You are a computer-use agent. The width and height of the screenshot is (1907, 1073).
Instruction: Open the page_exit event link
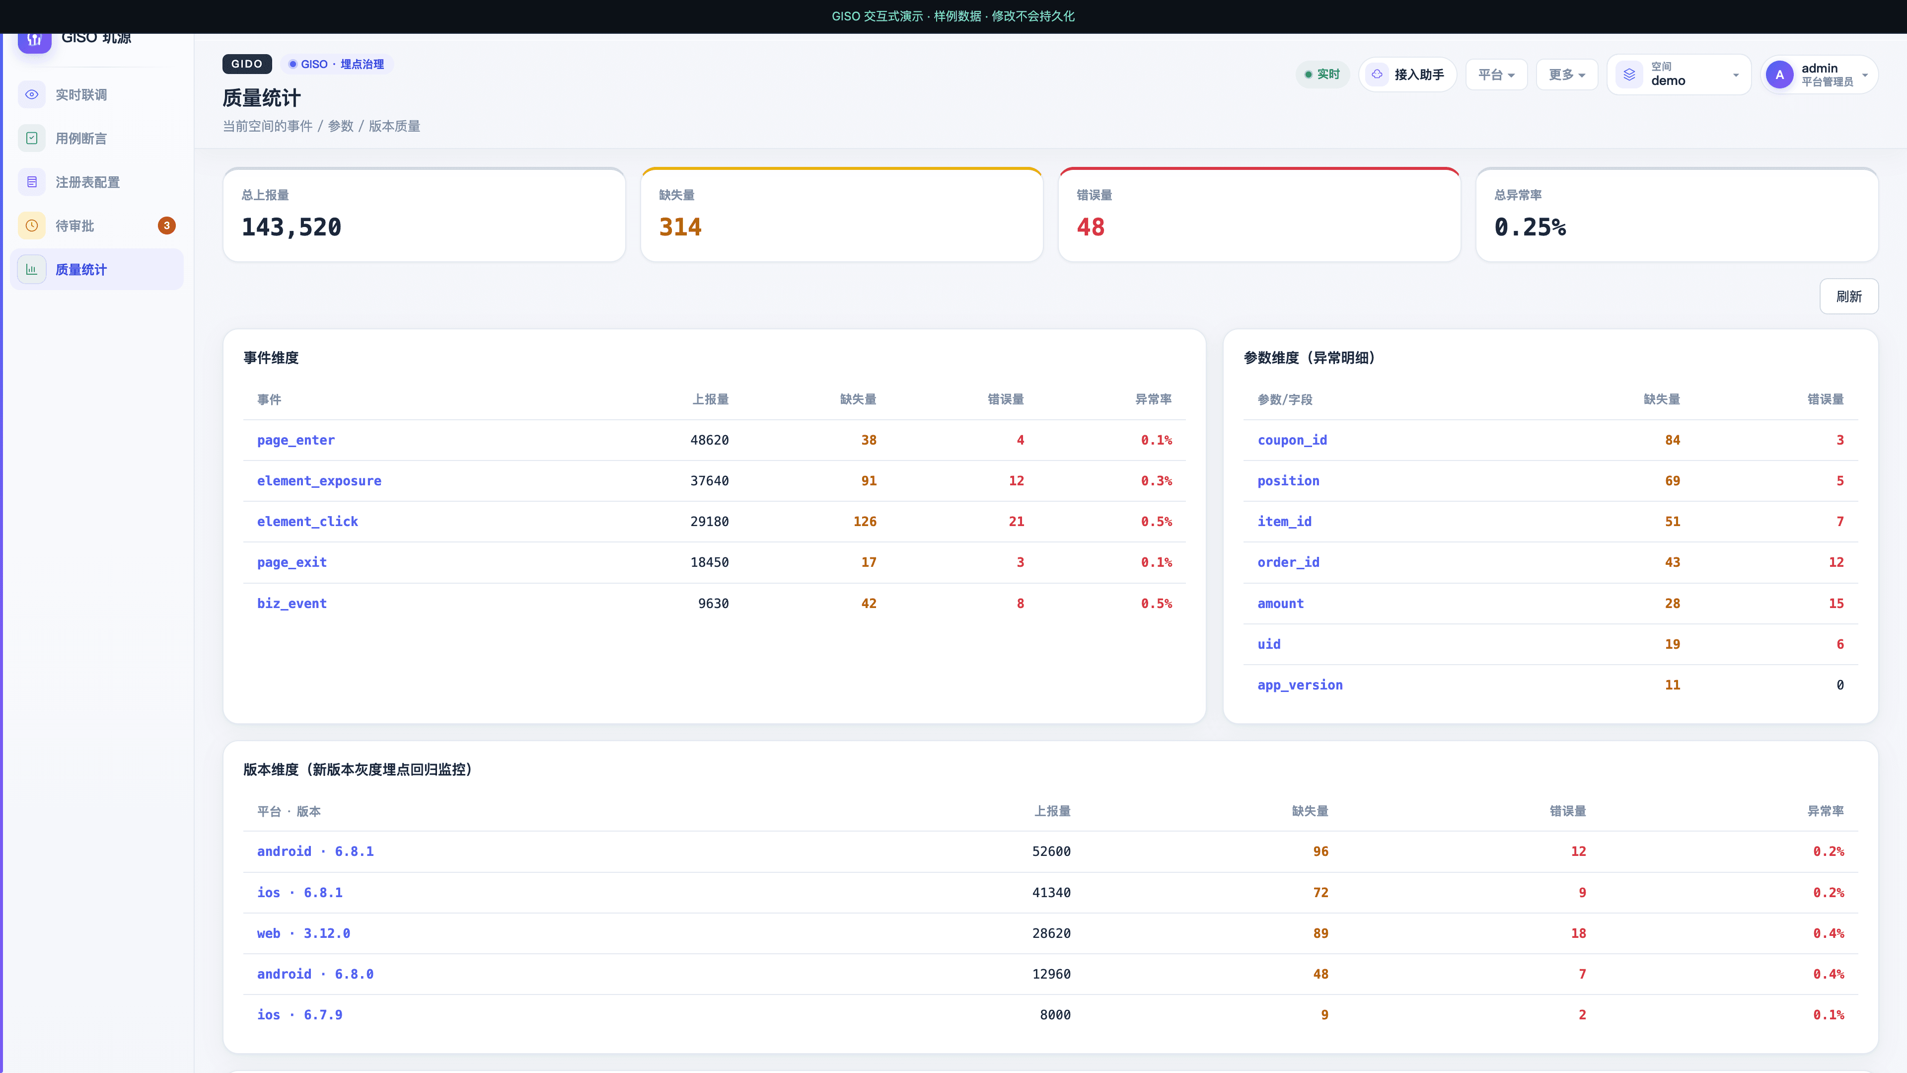[292, 562]
